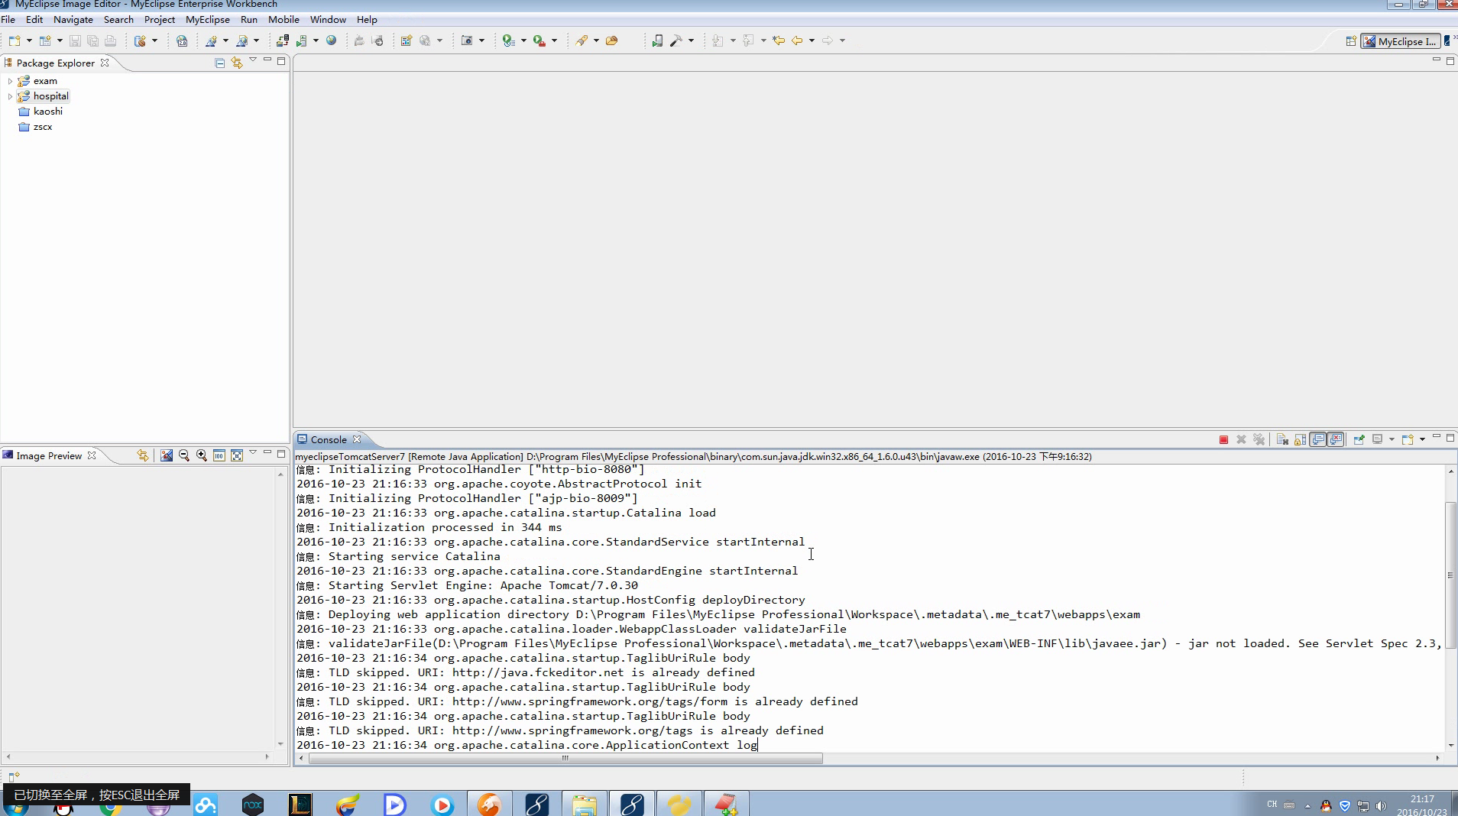
Task: Open the Open Perspective icon
Action: (1350, 41)
